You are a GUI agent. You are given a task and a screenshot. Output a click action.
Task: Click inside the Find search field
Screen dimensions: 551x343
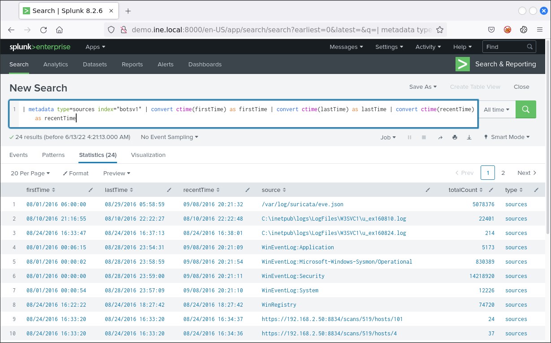coord(504,47)
